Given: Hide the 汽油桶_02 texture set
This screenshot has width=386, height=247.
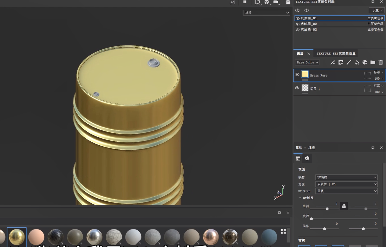Looking at the screenshot, I should (298, 24).
